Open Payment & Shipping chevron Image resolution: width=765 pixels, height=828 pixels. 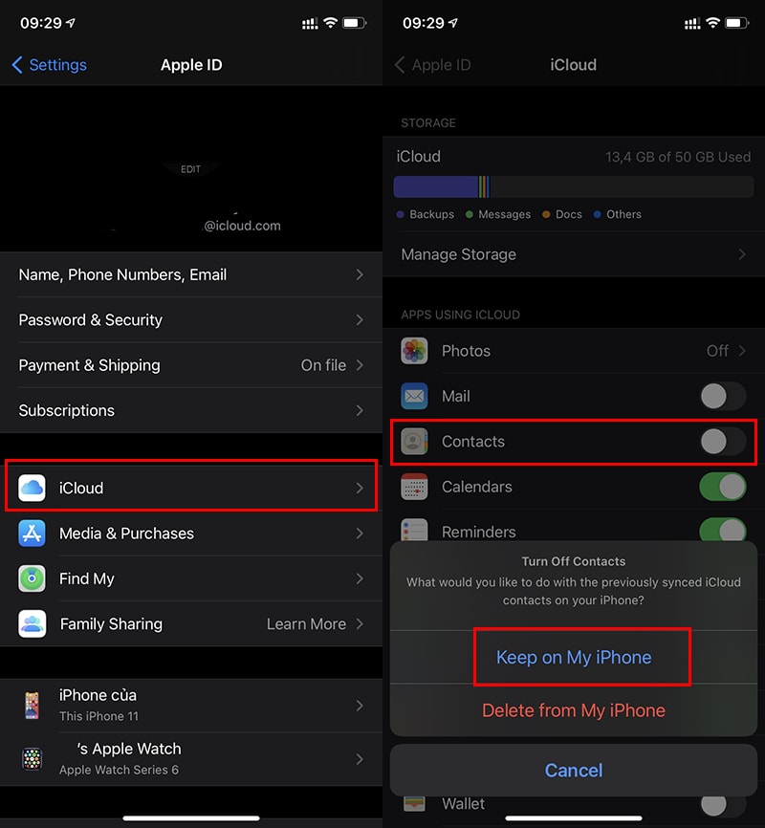click(x=360, y=365)
